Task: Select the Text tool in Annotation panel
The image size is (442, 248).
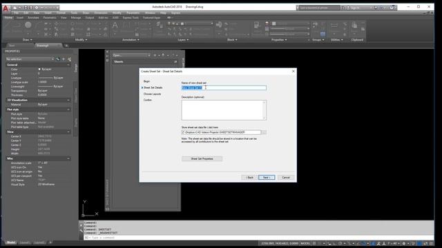Action: [115, 26]
